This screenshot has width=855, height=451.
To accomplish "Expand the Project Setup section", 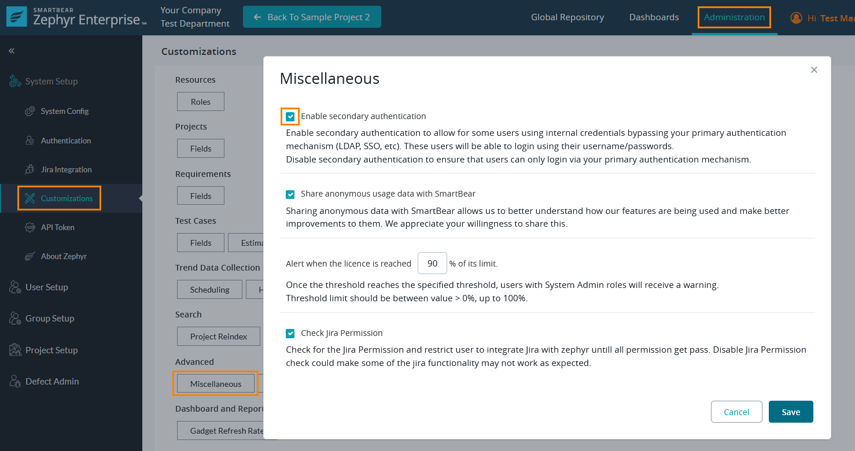I will [x=51, y=350].
